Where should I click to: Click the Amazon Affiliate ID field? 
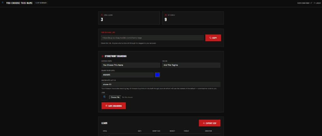click(x=161, y=84)
